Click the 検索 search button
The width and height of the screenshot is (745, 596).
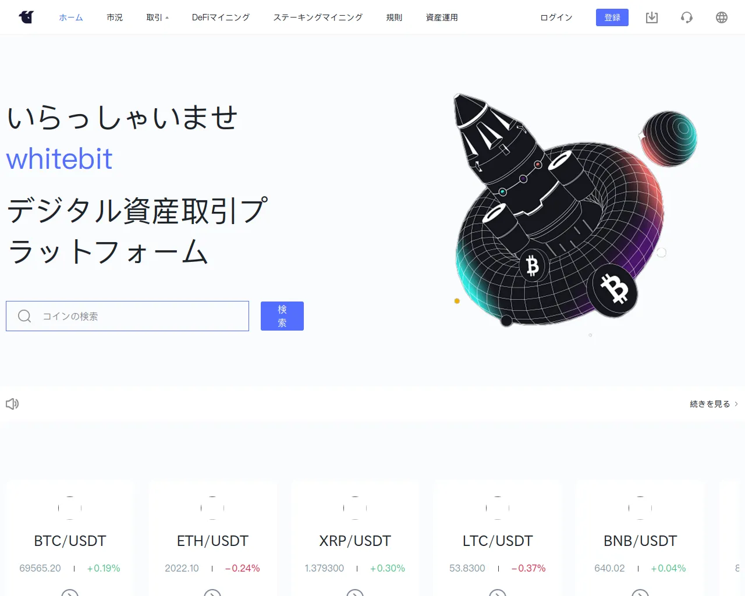[x=282, y=316]
